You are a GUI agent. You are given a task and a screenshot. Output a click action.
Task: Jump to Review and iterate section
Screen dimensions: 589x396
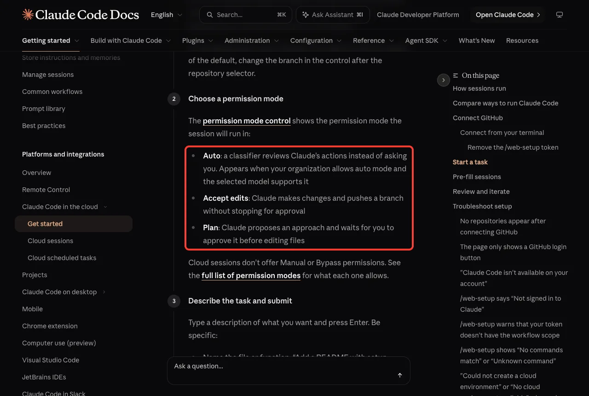tap(481, 192)
